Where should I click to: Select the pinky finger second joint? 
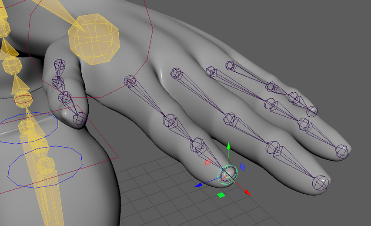point(270,87)
